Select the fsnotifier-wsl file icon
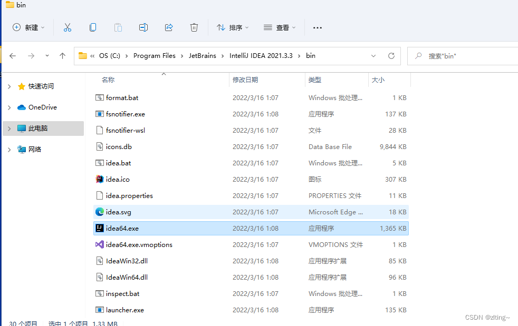 (x=100, y=130)
